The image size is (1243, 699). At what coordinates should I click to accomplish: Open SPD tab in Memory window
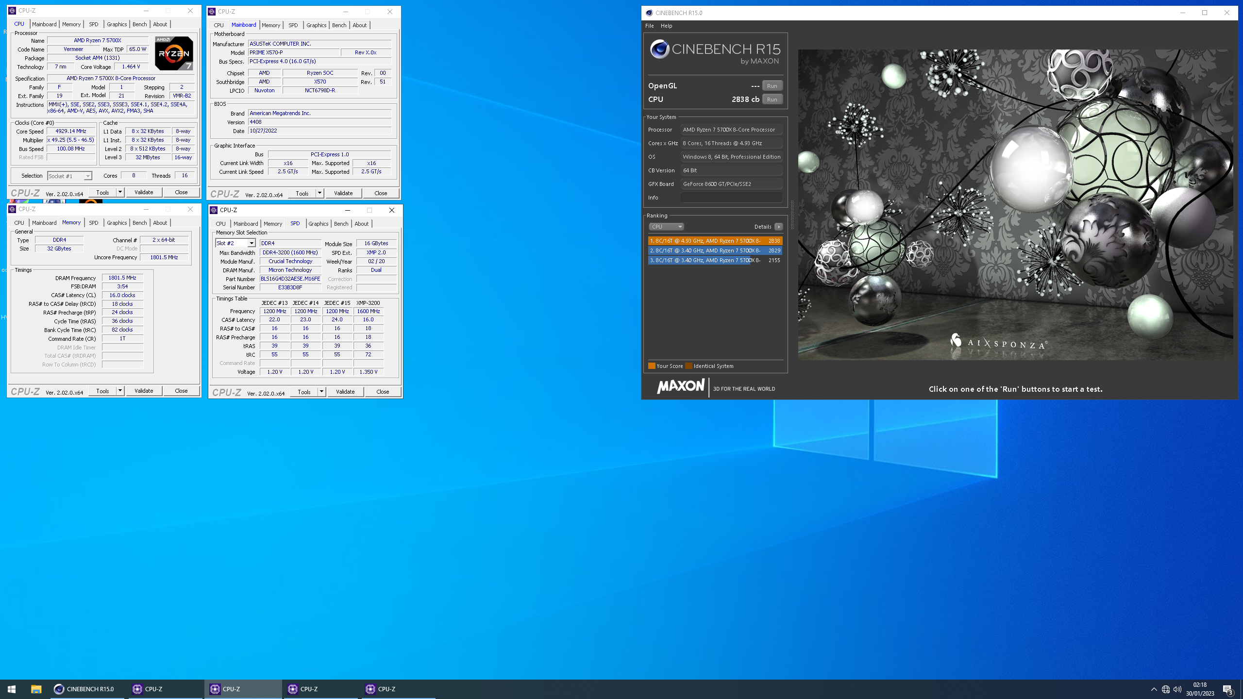pyautogui.click(x=94, y=223)
